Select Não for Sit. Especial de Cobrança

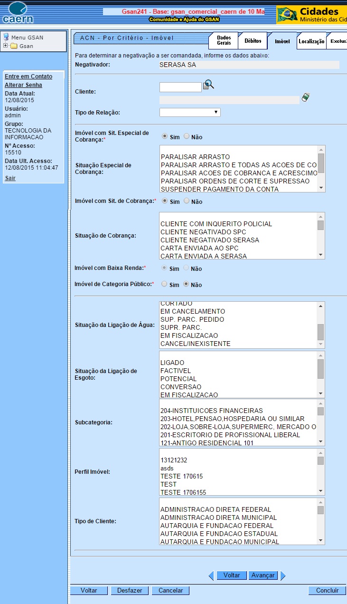(187, 136)
